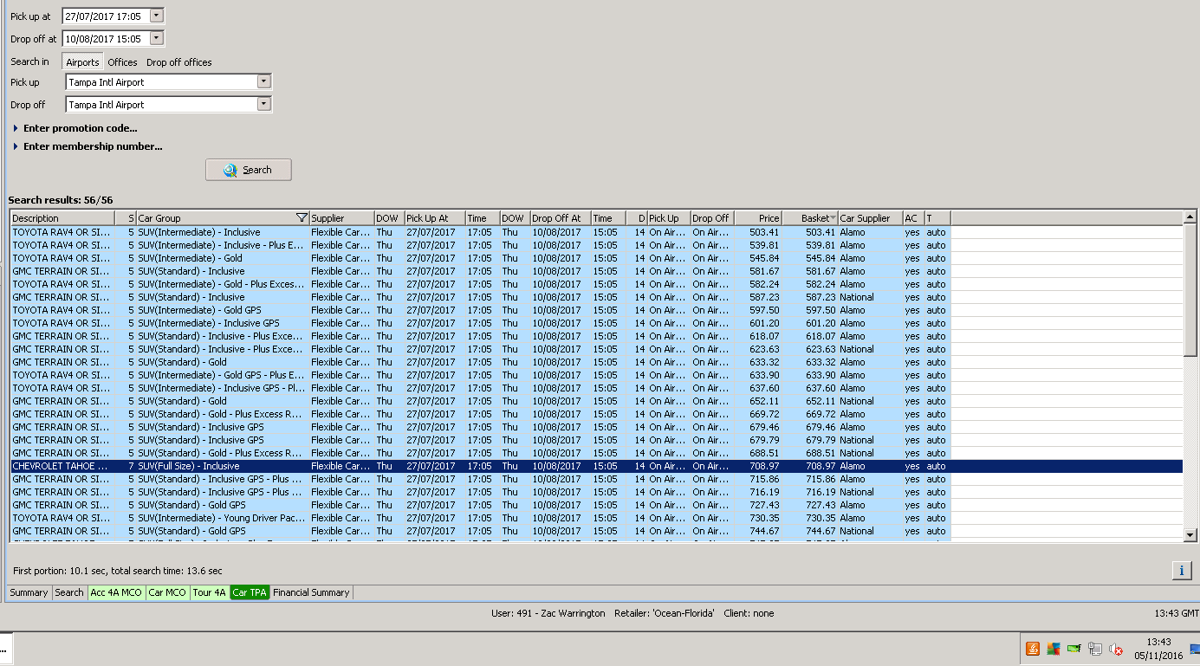The width and height of the screenshot is (1200, 666).
Task: Sort by the Price column header
Action: click(x=758, y=218)
